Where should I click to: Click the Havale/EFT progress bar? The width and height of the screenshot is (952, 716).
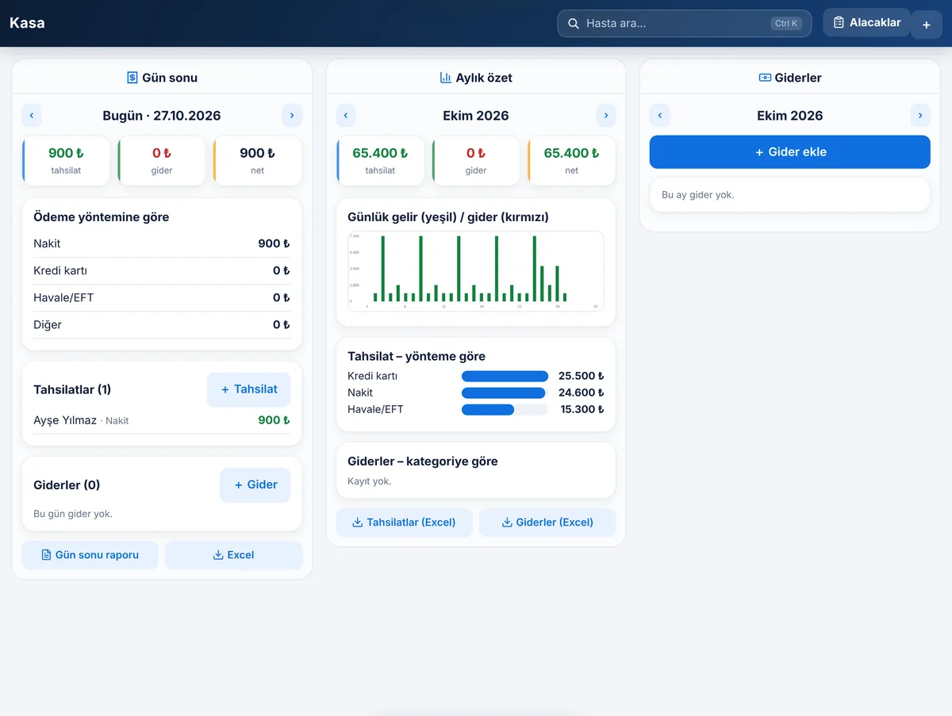[x=505, y=410]
